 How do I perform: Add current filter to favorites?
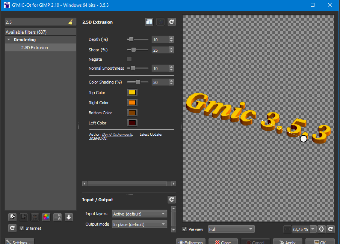(x=12, y=217)
